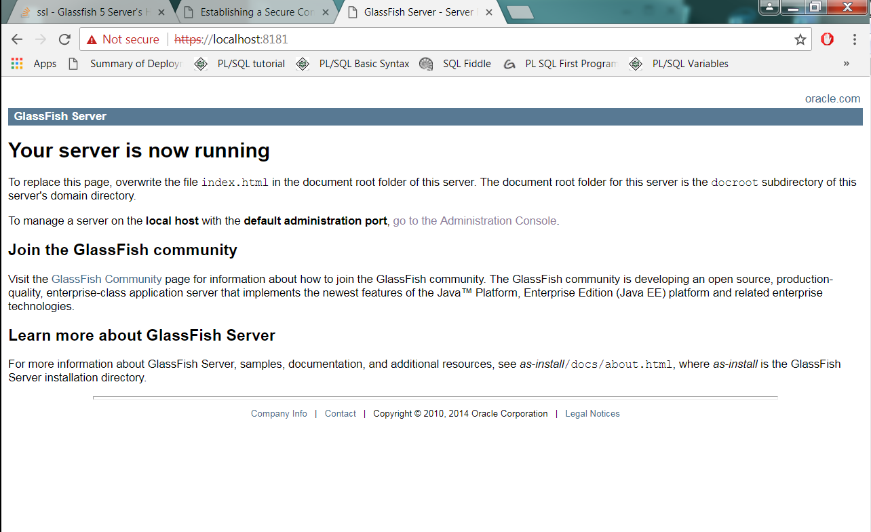
Task: Click the Not secure label
Action: click(131, 39)
